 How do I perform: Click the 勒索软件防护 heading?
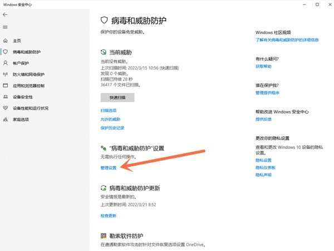click(x=126, y=236)
